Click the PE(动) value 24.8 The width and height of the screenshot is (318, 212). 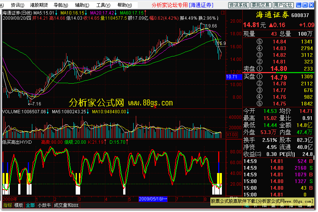pos(308,154)
